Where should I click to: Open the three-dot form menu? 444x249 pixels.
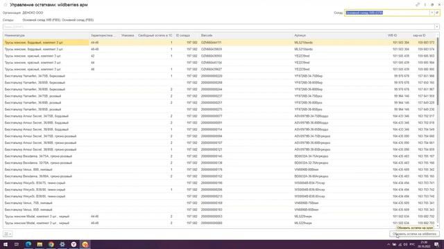[425, 5]
